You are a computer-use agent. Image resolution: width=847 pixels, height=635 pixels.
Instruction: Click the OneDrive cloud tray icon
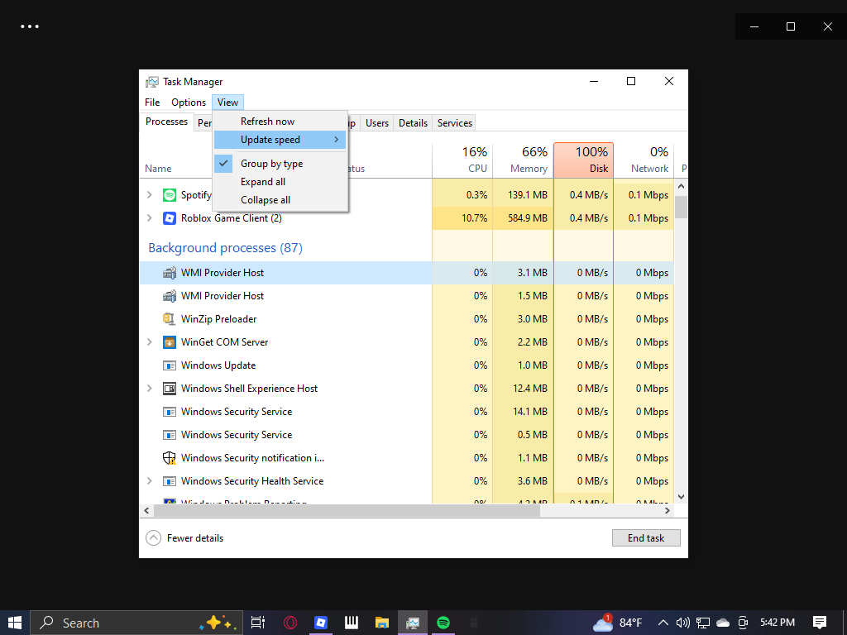723,623
